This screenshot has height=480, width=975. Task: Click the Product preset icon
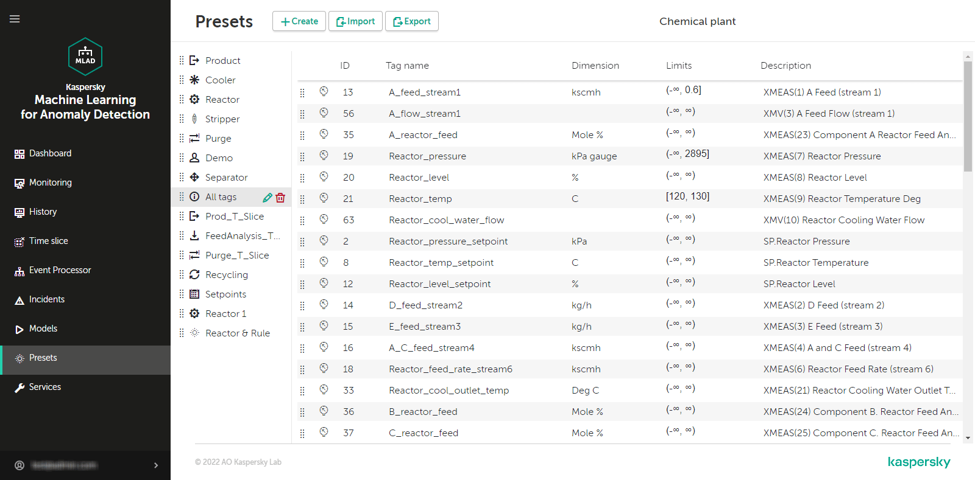[194, 60]
